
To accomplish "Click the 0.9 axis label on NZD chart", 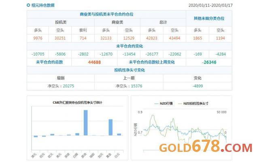I will [x=140, y=112].
